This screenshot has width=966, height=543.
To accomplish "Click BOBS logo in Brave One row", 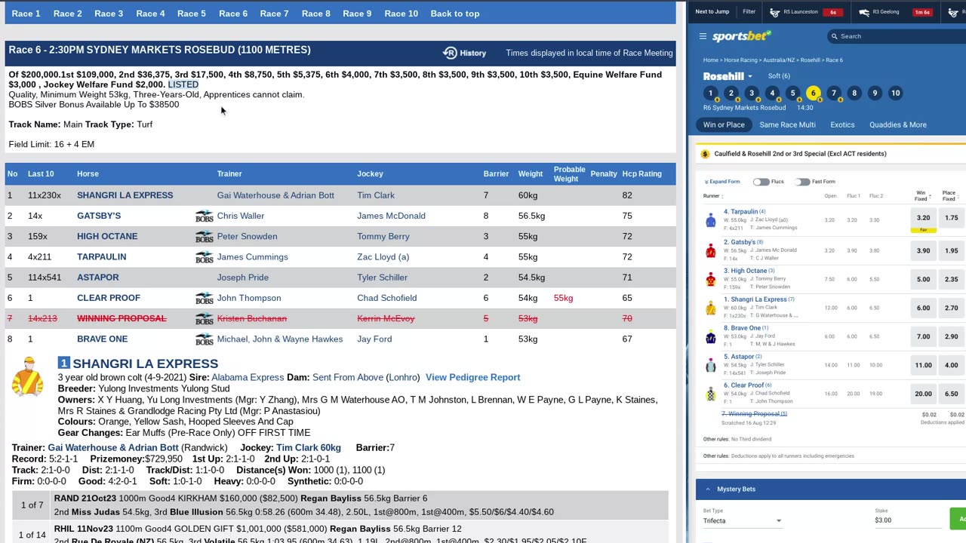I will [204, 339].
